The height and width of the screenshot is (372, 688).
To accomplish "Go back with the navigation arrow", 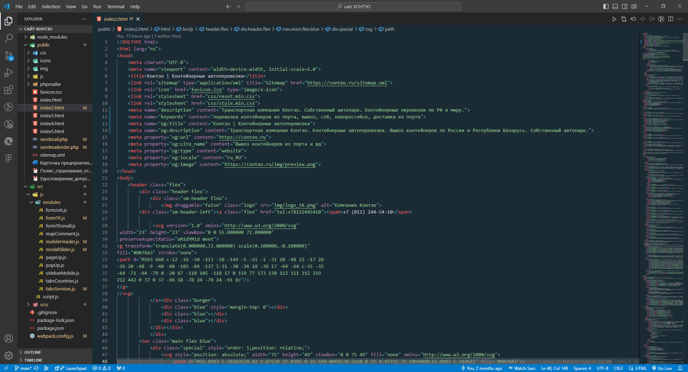I will 229,6.
